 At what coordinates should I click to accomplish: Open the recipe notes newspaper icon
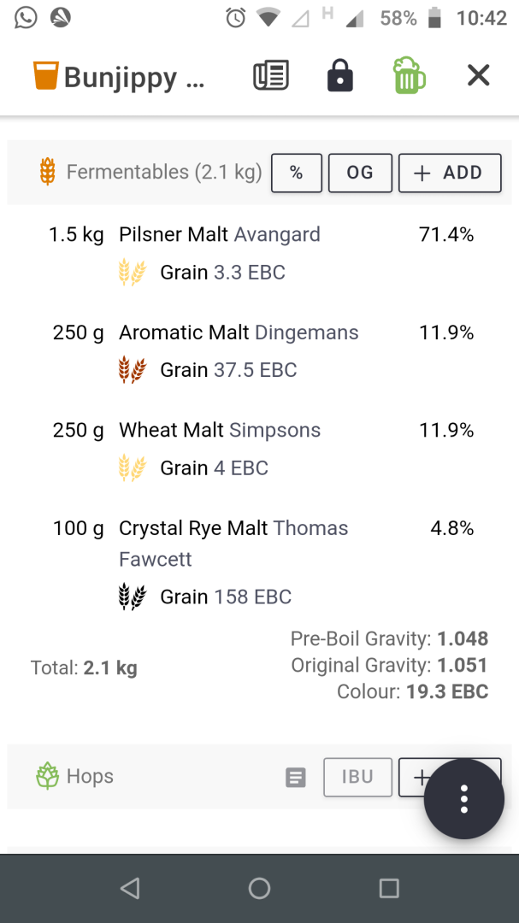[272, 76]
